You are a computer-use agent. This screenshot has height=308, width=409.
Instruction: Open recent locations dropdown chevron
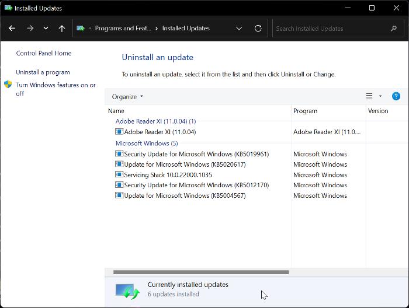pyautogui.click(x=46, y=28)
